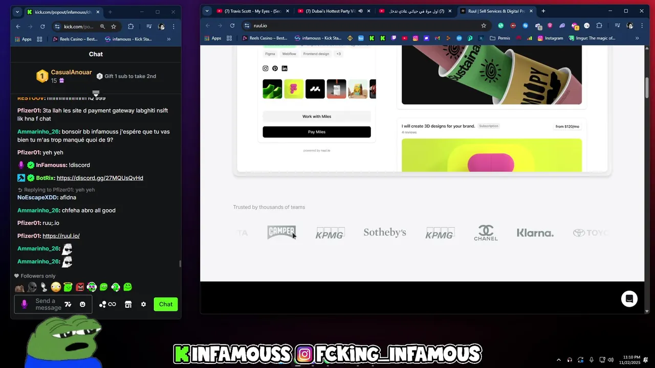Click the Figma skill tag

[270, 54]
